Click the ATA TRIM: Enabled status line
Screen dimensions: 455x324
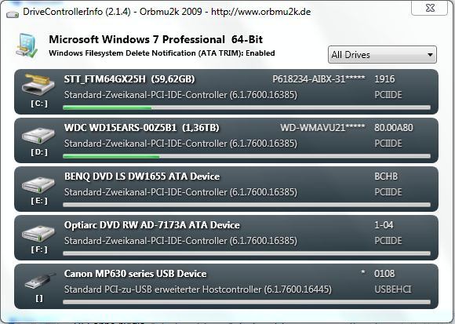(x=162, y=53)
